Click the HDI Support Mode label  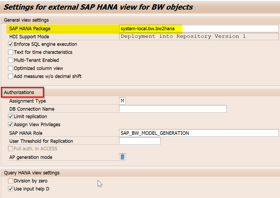[x=29, y=37]
